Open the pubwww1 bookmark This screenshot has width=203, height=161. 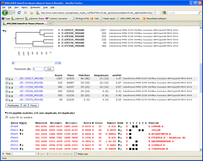(18, 18)
